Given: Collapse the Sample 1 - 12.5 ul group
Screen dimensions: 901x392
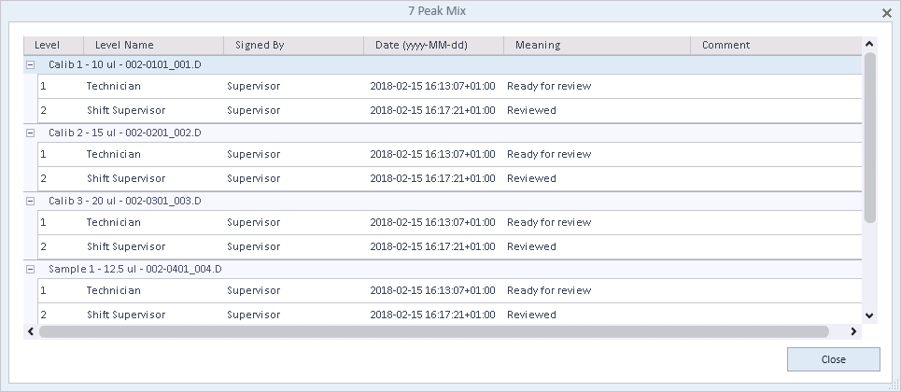Looking at the screenshot, I should coord(31,269).
